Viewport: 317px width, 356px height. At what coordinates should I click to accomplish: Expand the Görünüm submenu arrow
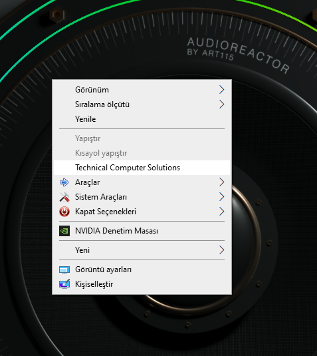222,90
